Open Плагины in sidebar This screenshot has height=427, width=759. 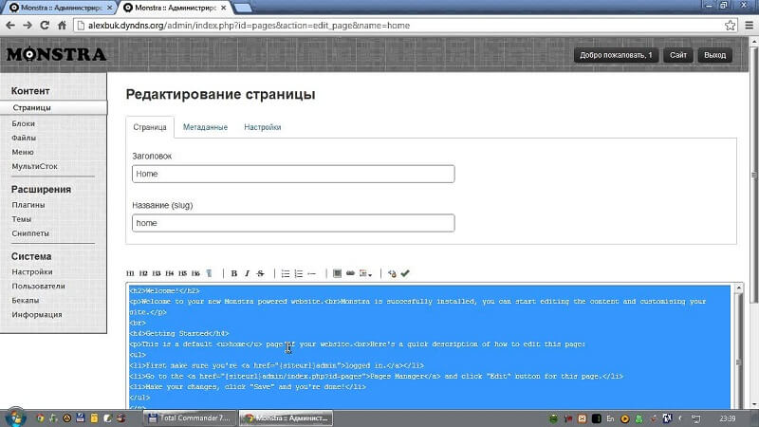[28, 205]
